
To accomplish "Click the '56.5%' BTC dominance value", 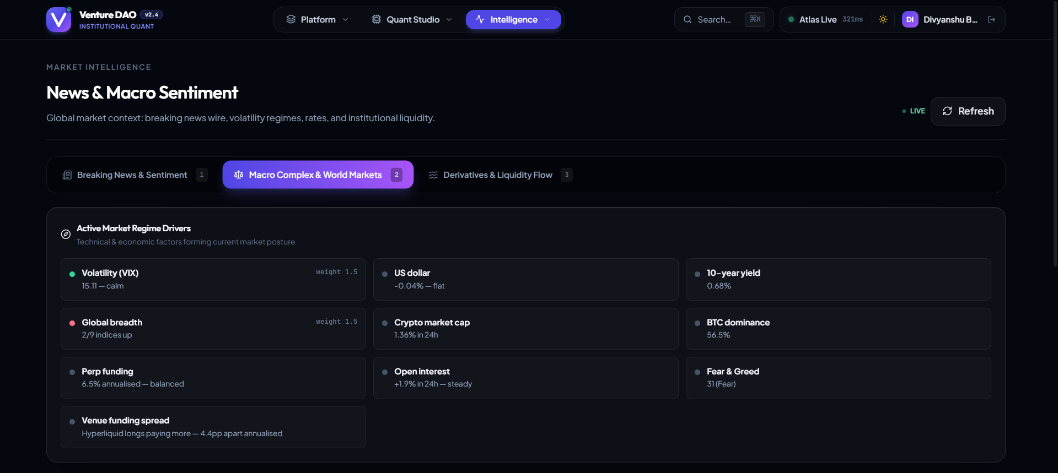I will (718, 335).
